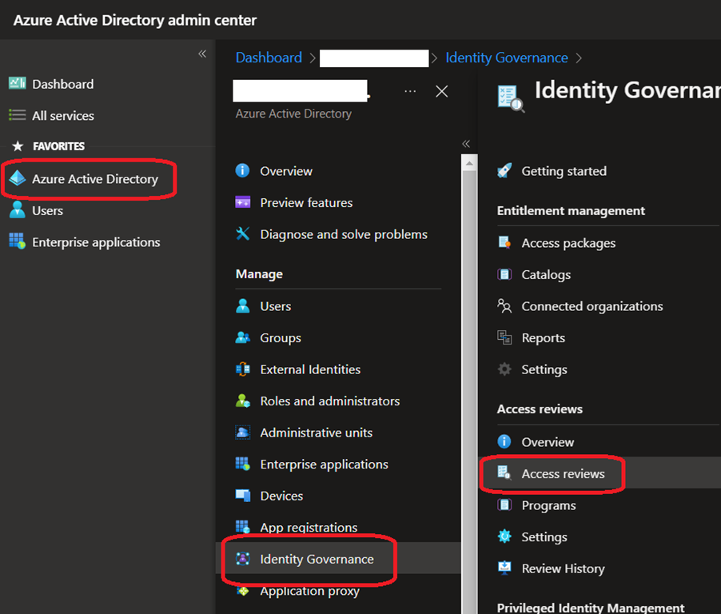The image size is (721, 614).
Task: Collapse the Azure Active Directory menu panel
Action: pyautogui.click(x=467, y=144)
